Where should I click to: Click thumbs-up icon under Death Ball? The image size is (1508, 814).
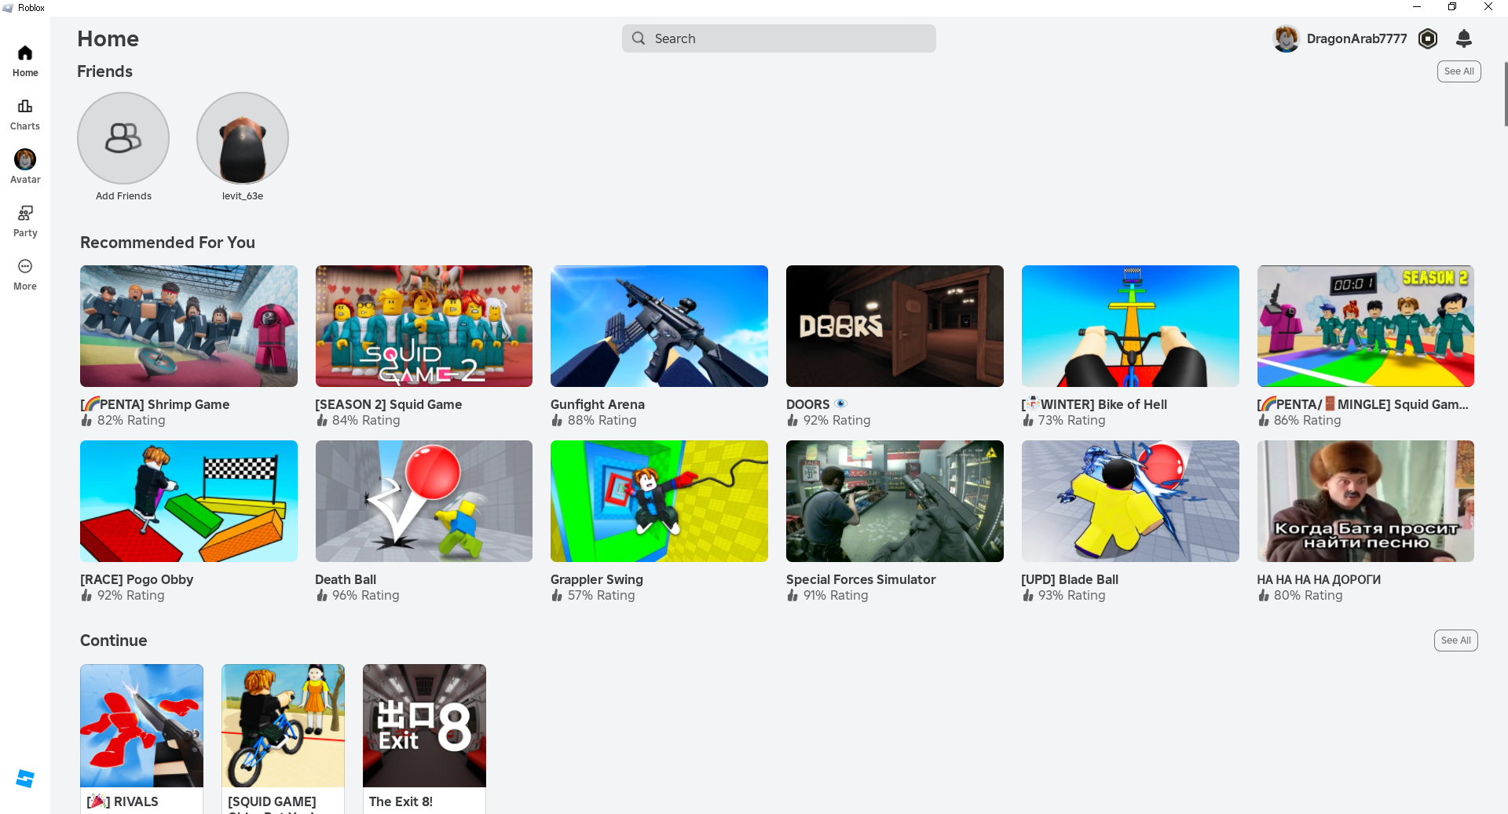[x=321, y=596]
